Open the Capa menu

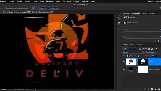pos(35,2)
